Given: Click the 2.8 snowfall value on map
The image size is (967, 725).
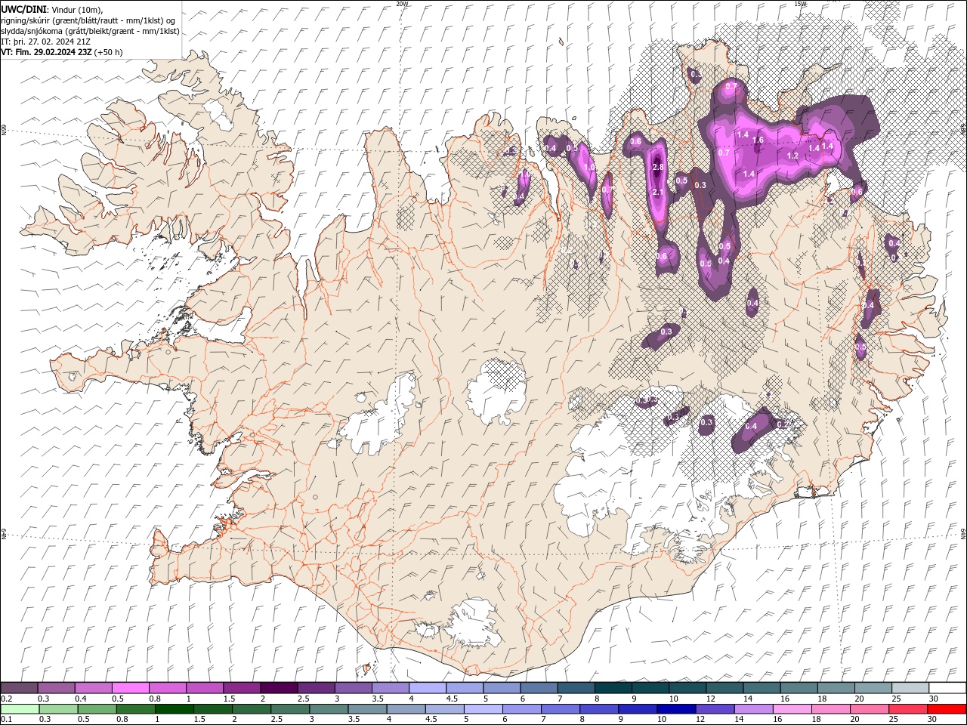Looking at the screenshot, I should 657,168.
